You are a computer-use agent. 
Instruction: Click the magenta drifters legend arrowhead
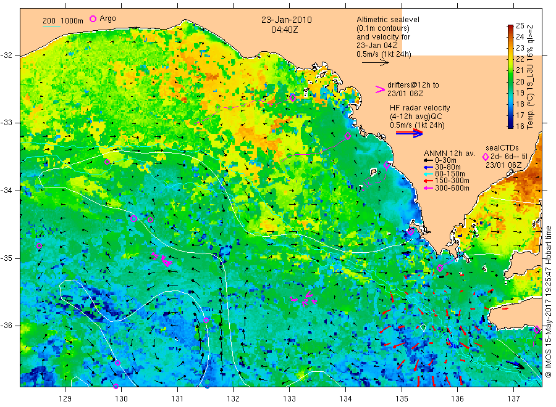coord(380,89)
